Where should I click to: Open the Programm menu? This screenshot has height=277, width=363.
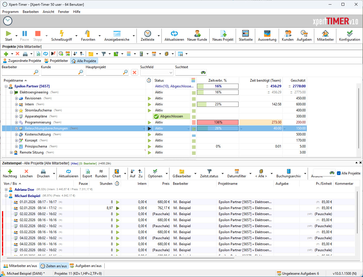(x=10, y=12)
